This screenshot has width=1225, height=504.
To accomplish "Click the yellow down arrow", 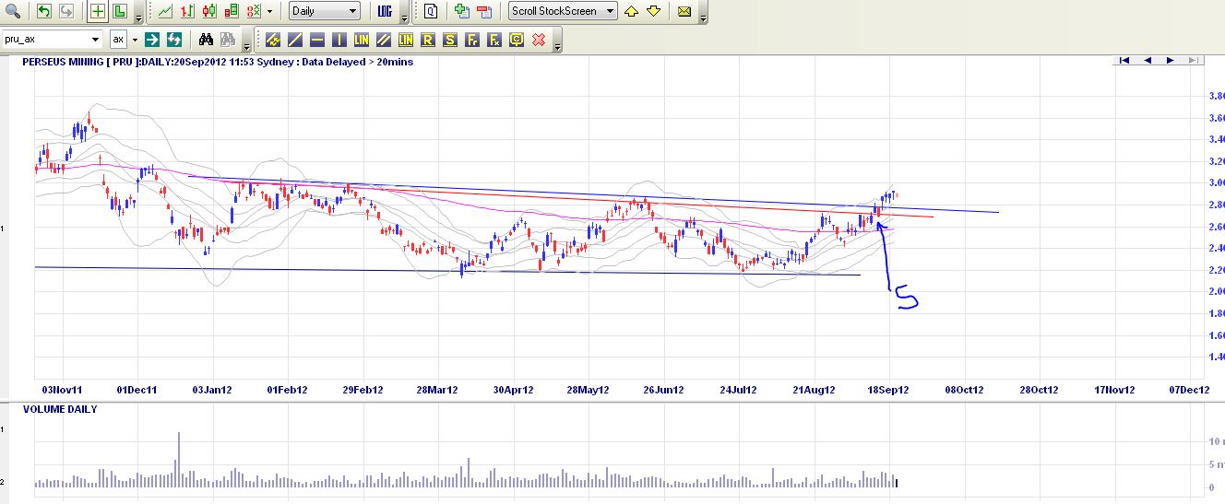I will coord(653,11).
